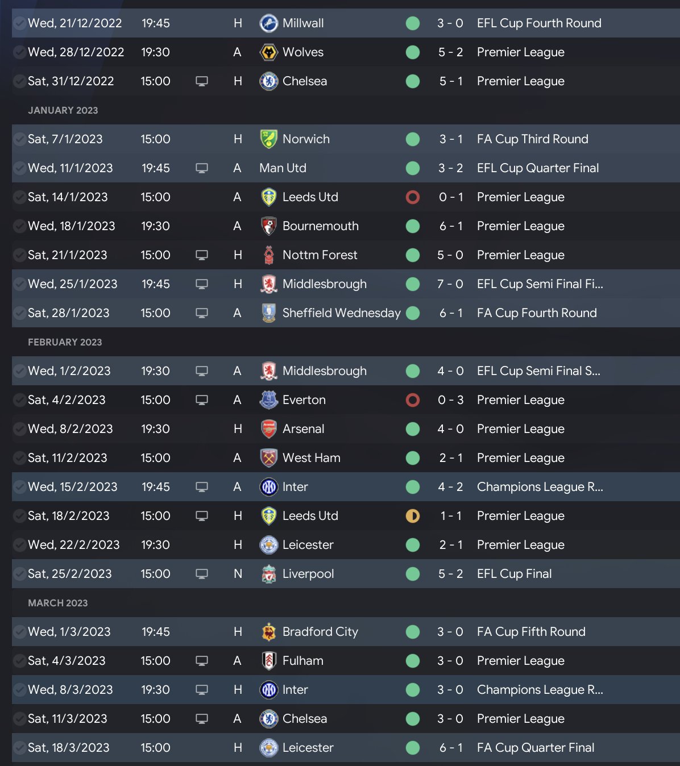Image resolution: width=680 pixels, height=766 pixels.
Task: Click the yellow draw indicator for Leeds 1-1
Action: (x=413, y=516)
